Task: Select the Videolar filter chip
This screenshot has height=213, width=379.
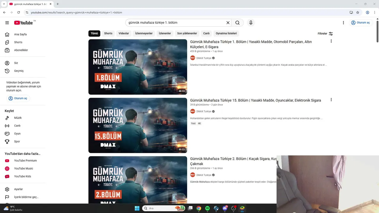Action: pyautogui.click(x=124, y=33)
